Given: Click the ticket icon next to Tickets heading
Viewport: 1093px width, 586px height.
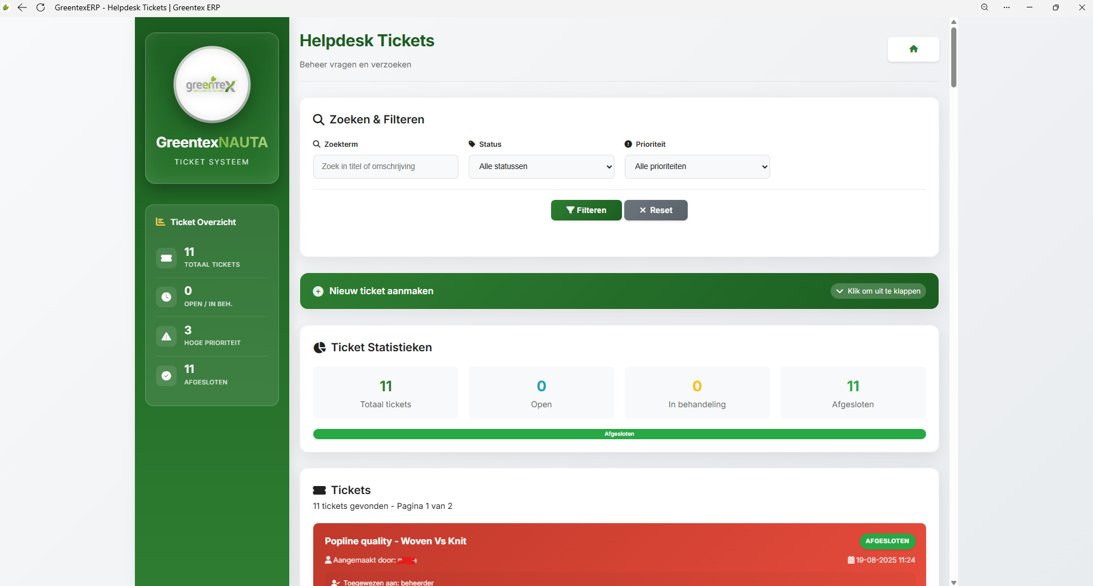Looking at the screenshot, I should [x=320, y=490].
